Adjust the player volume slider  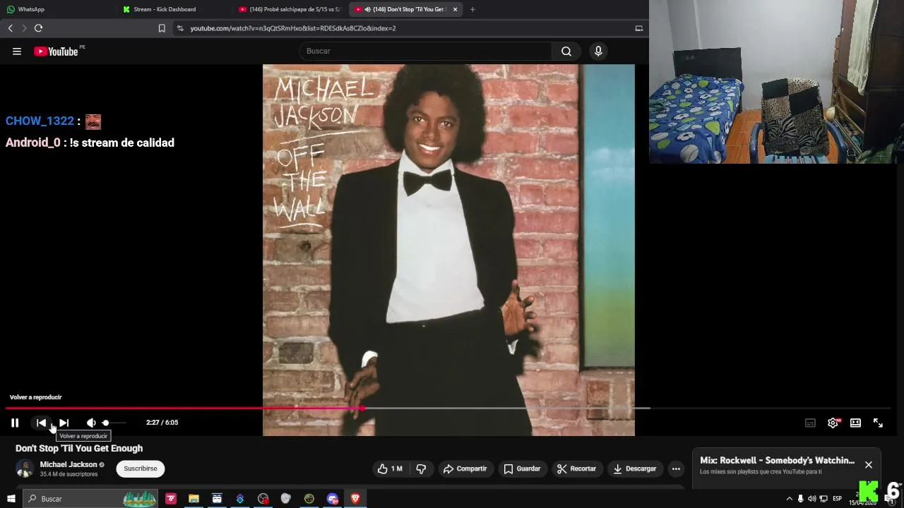(x=113, y=423)
